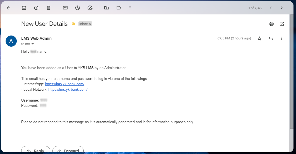Open email in a new window
The width and height of the screenshot is (296, 154).
(x=282, y=24)
